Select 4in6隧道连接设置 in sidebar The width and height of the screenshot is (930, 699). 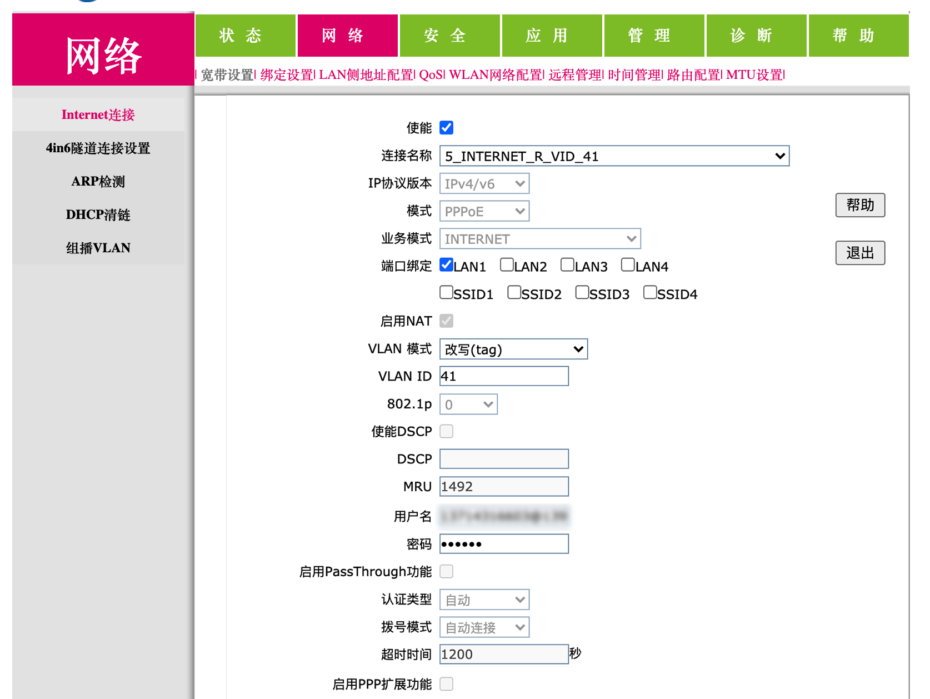[97, 148]
